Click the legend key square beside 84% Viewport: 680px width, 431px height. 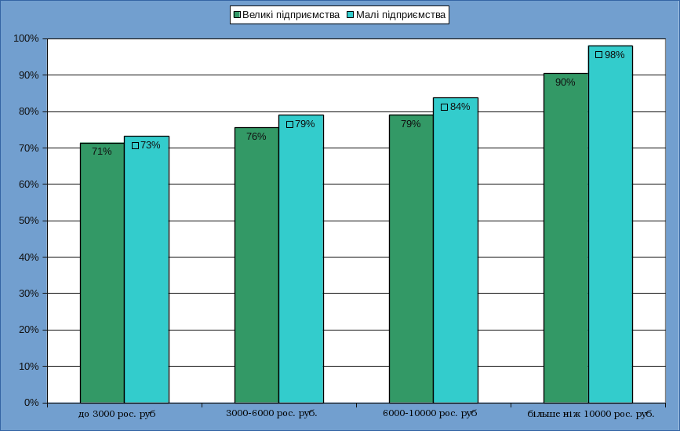pos(444,107)
